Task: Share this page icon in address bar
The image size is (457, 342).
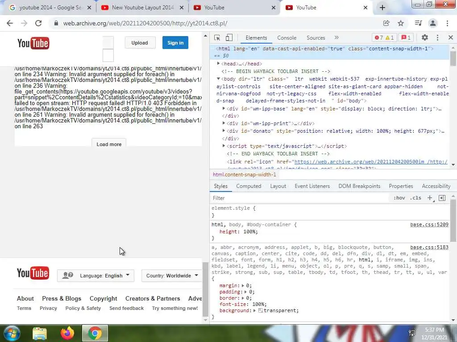Action: (386, 23)
